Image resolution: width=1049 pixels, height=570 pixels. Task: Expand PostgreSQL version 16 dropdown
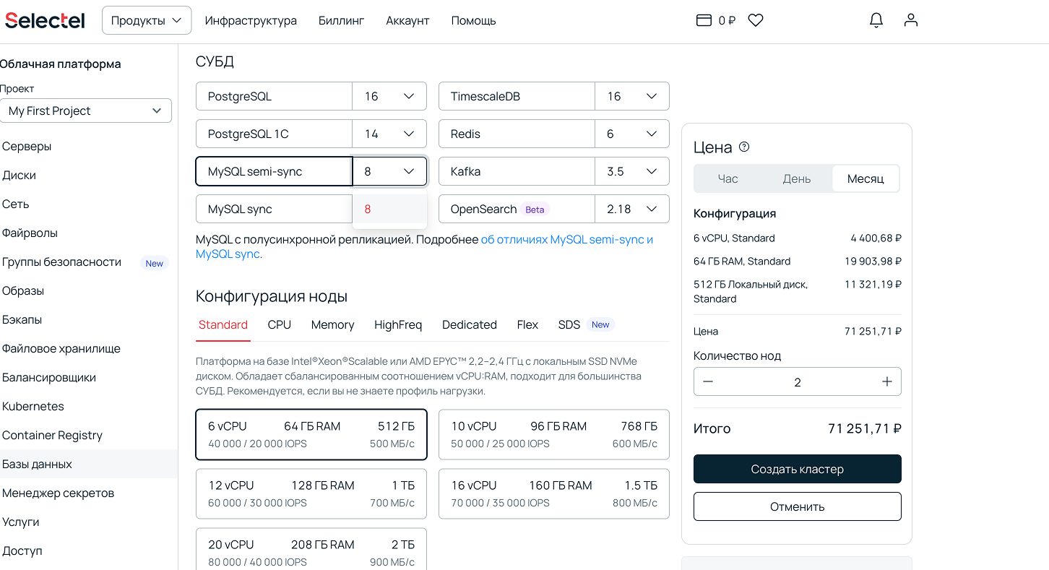389,96
